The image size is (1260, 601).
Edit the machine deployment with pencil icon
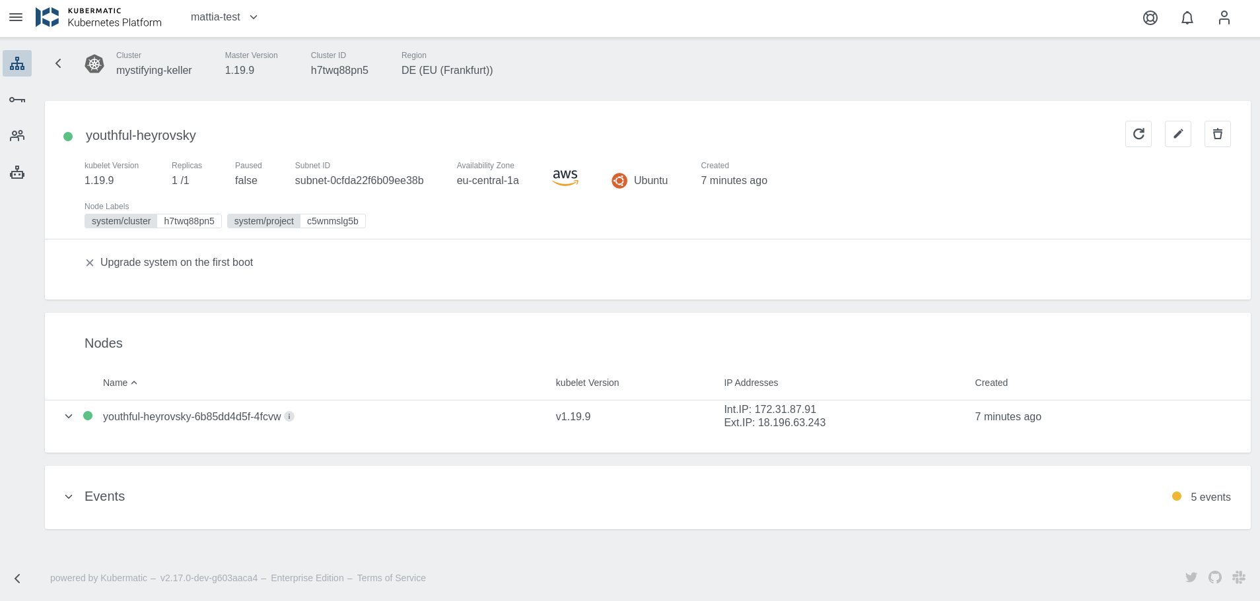point(1177,134)
